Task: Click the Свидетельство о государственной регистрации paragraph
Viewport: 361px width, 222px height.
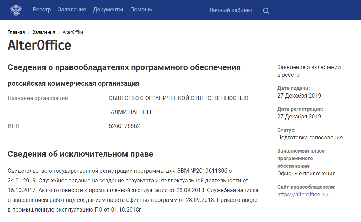Action: coord(133,190)
